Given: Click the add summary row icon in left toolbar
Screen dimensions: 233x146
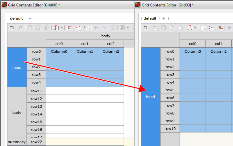Looking at the screenshot, I should [87, 28].
